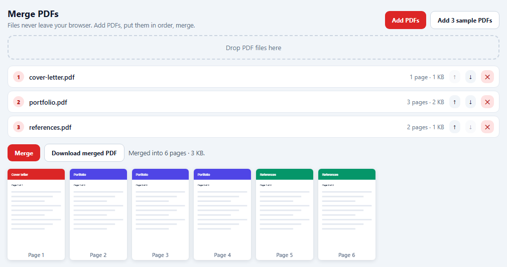Select the Page 2 Portfolio thumbnail
This screenshot has height=267, width=507.
[x=98, y=214]
